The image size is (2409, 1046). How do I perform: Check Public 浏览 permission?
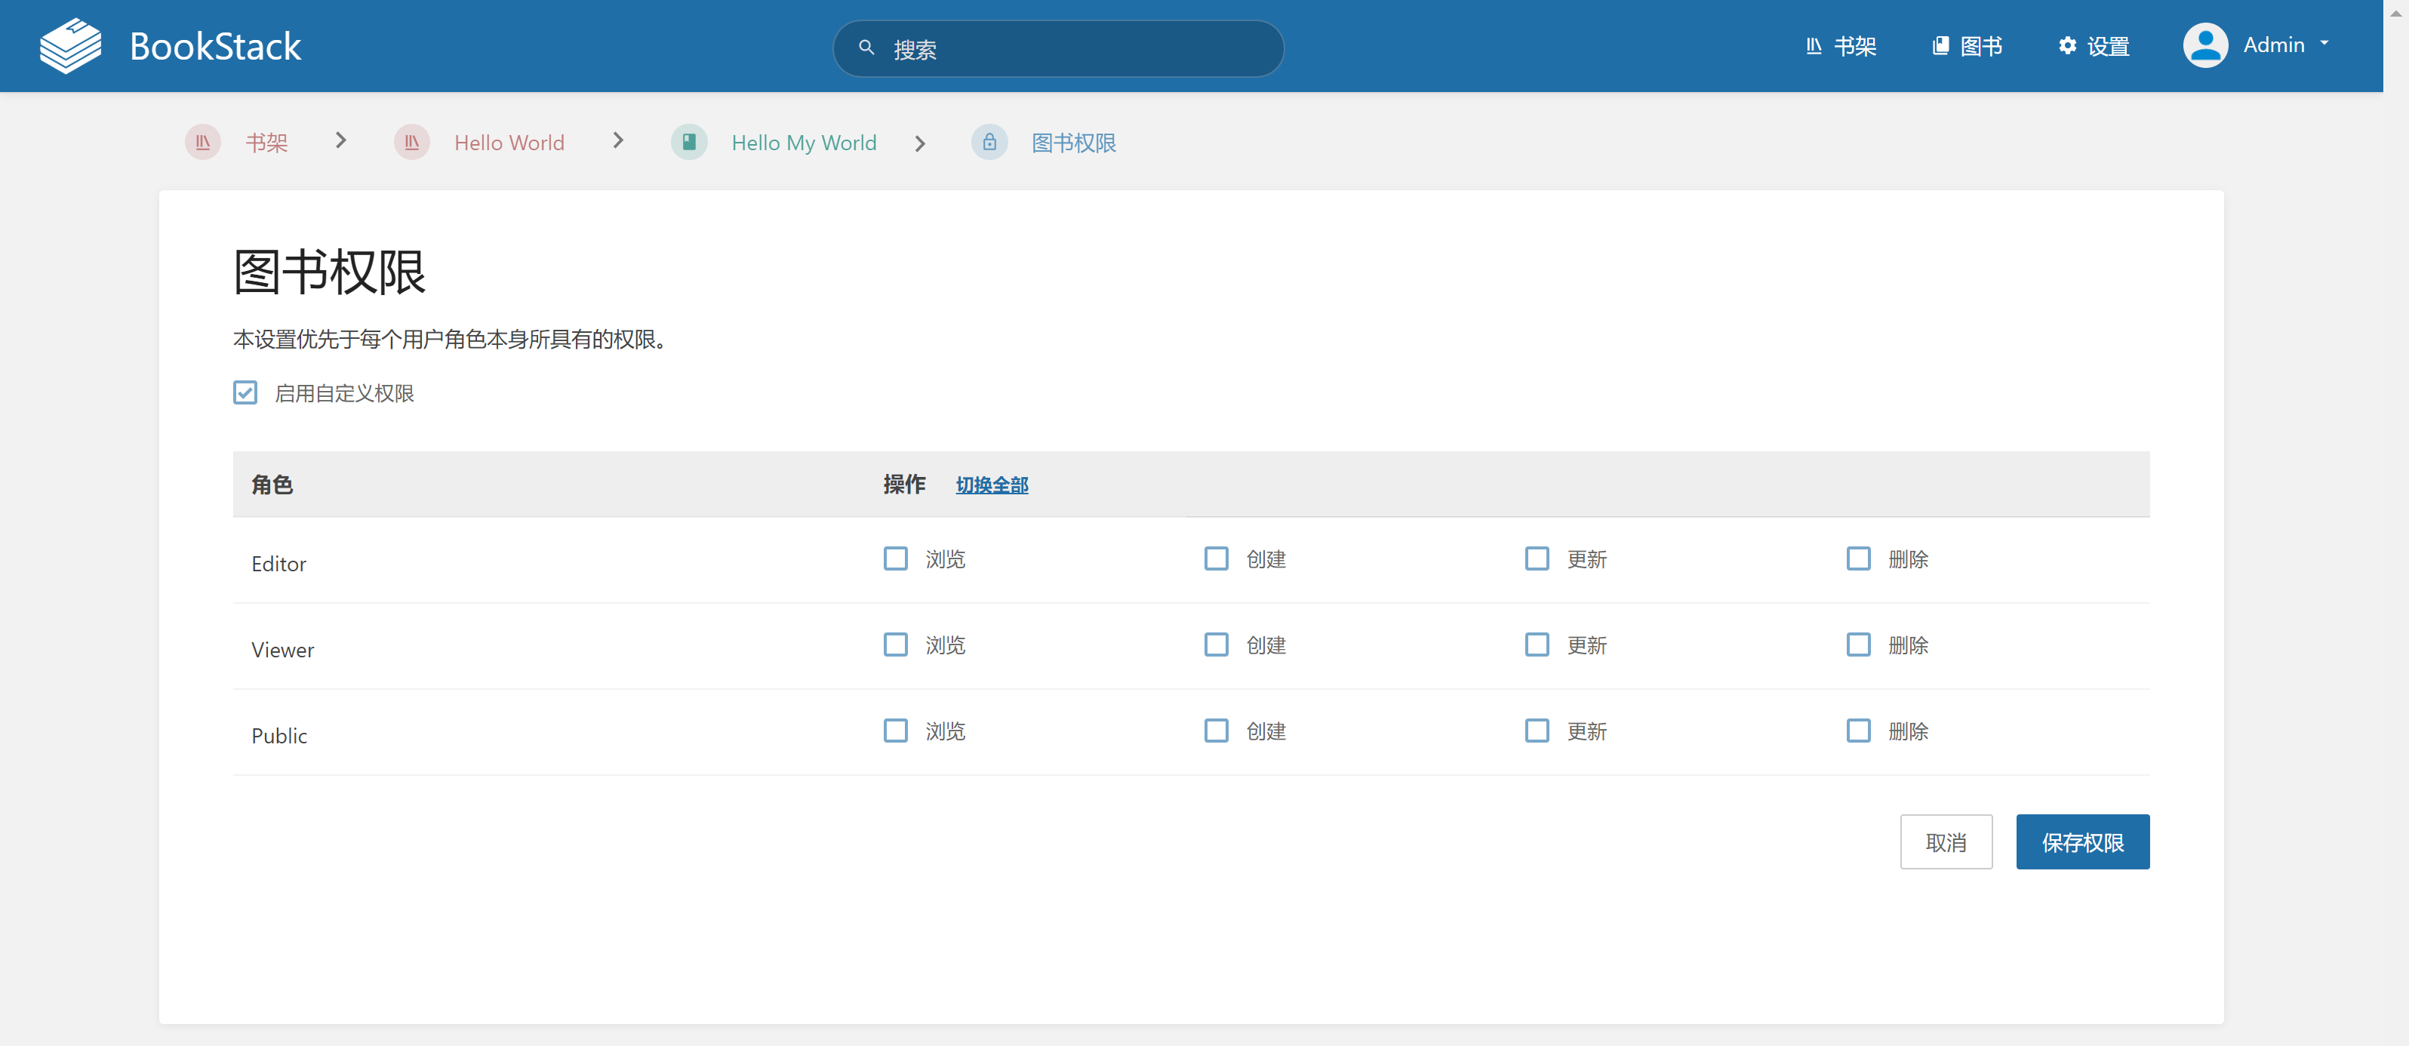[x=896, y=730]
